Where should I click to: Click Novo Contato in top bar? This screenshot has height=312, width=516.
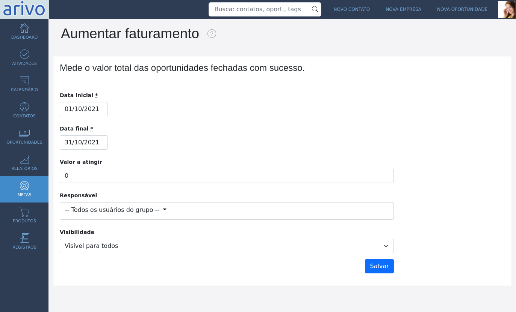[352, 9]
